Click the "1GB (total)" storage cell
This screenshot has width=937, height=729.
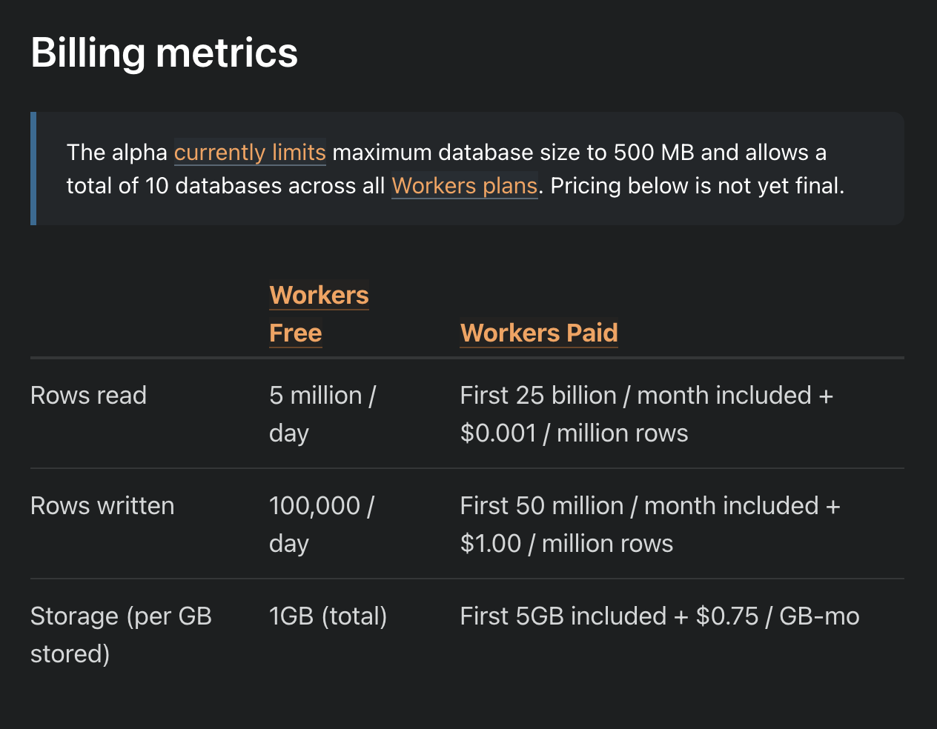click(328, 616)
